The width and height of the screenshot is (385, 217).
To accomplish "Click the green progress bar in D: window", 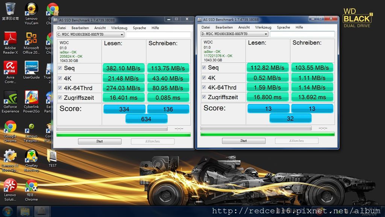I will coord(267,134).
